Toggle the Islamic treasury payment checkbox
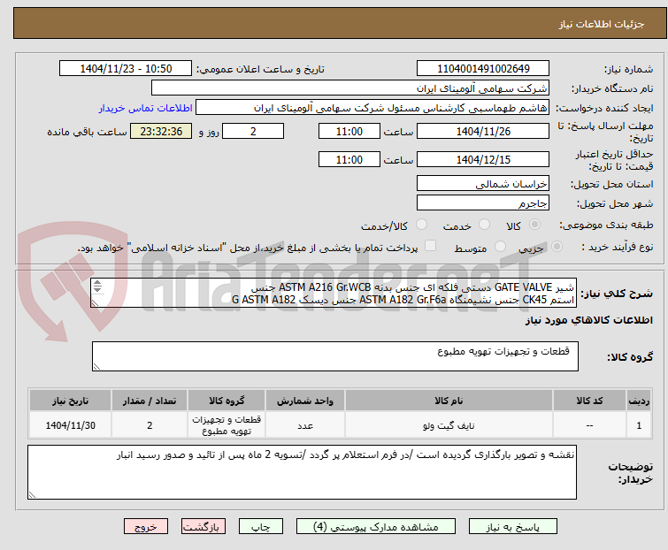The width and height of the screenshot is (668, 550). pyautogui.click(x=431, y=246)
